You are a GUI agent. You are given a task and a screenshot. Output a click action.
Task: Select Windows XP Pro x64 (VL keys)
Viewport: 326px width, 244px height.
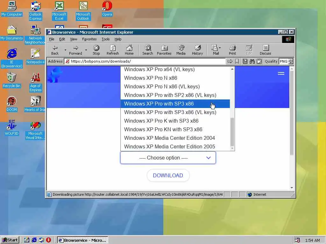pyautogui.click(x=175, y=70)
